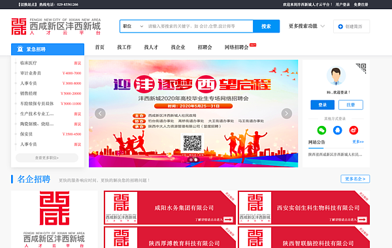The image size is (392, 248).
Task: Open the 陕西厚溥教育科技有限公司 company card
Action: [170, 238]
